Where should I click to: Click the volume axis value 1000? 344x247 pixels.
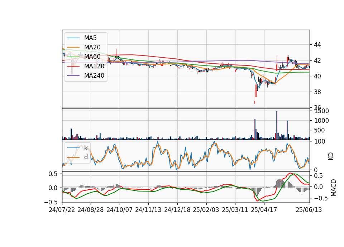pos(321,121)
